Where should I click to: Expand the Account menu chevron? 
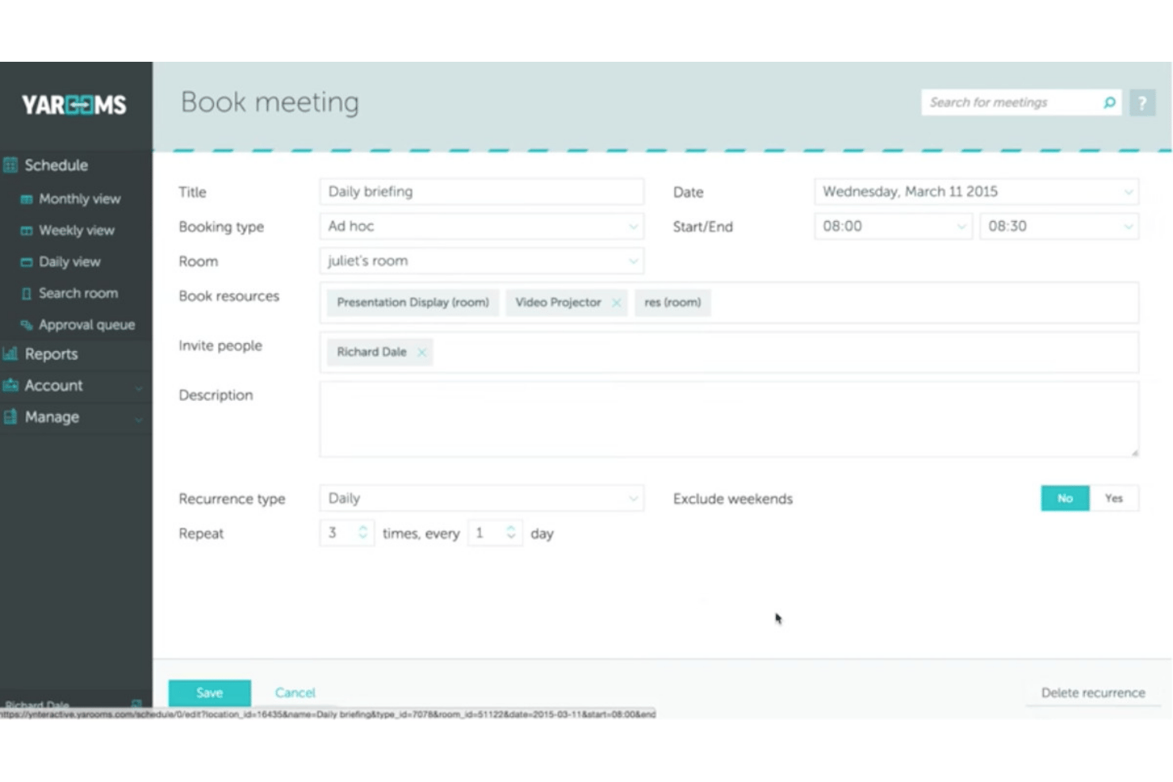coord(139,387)
